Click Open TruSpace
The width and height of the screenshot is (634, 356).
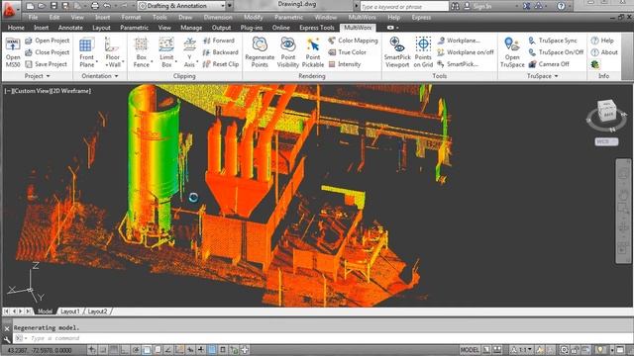(512, 52)
